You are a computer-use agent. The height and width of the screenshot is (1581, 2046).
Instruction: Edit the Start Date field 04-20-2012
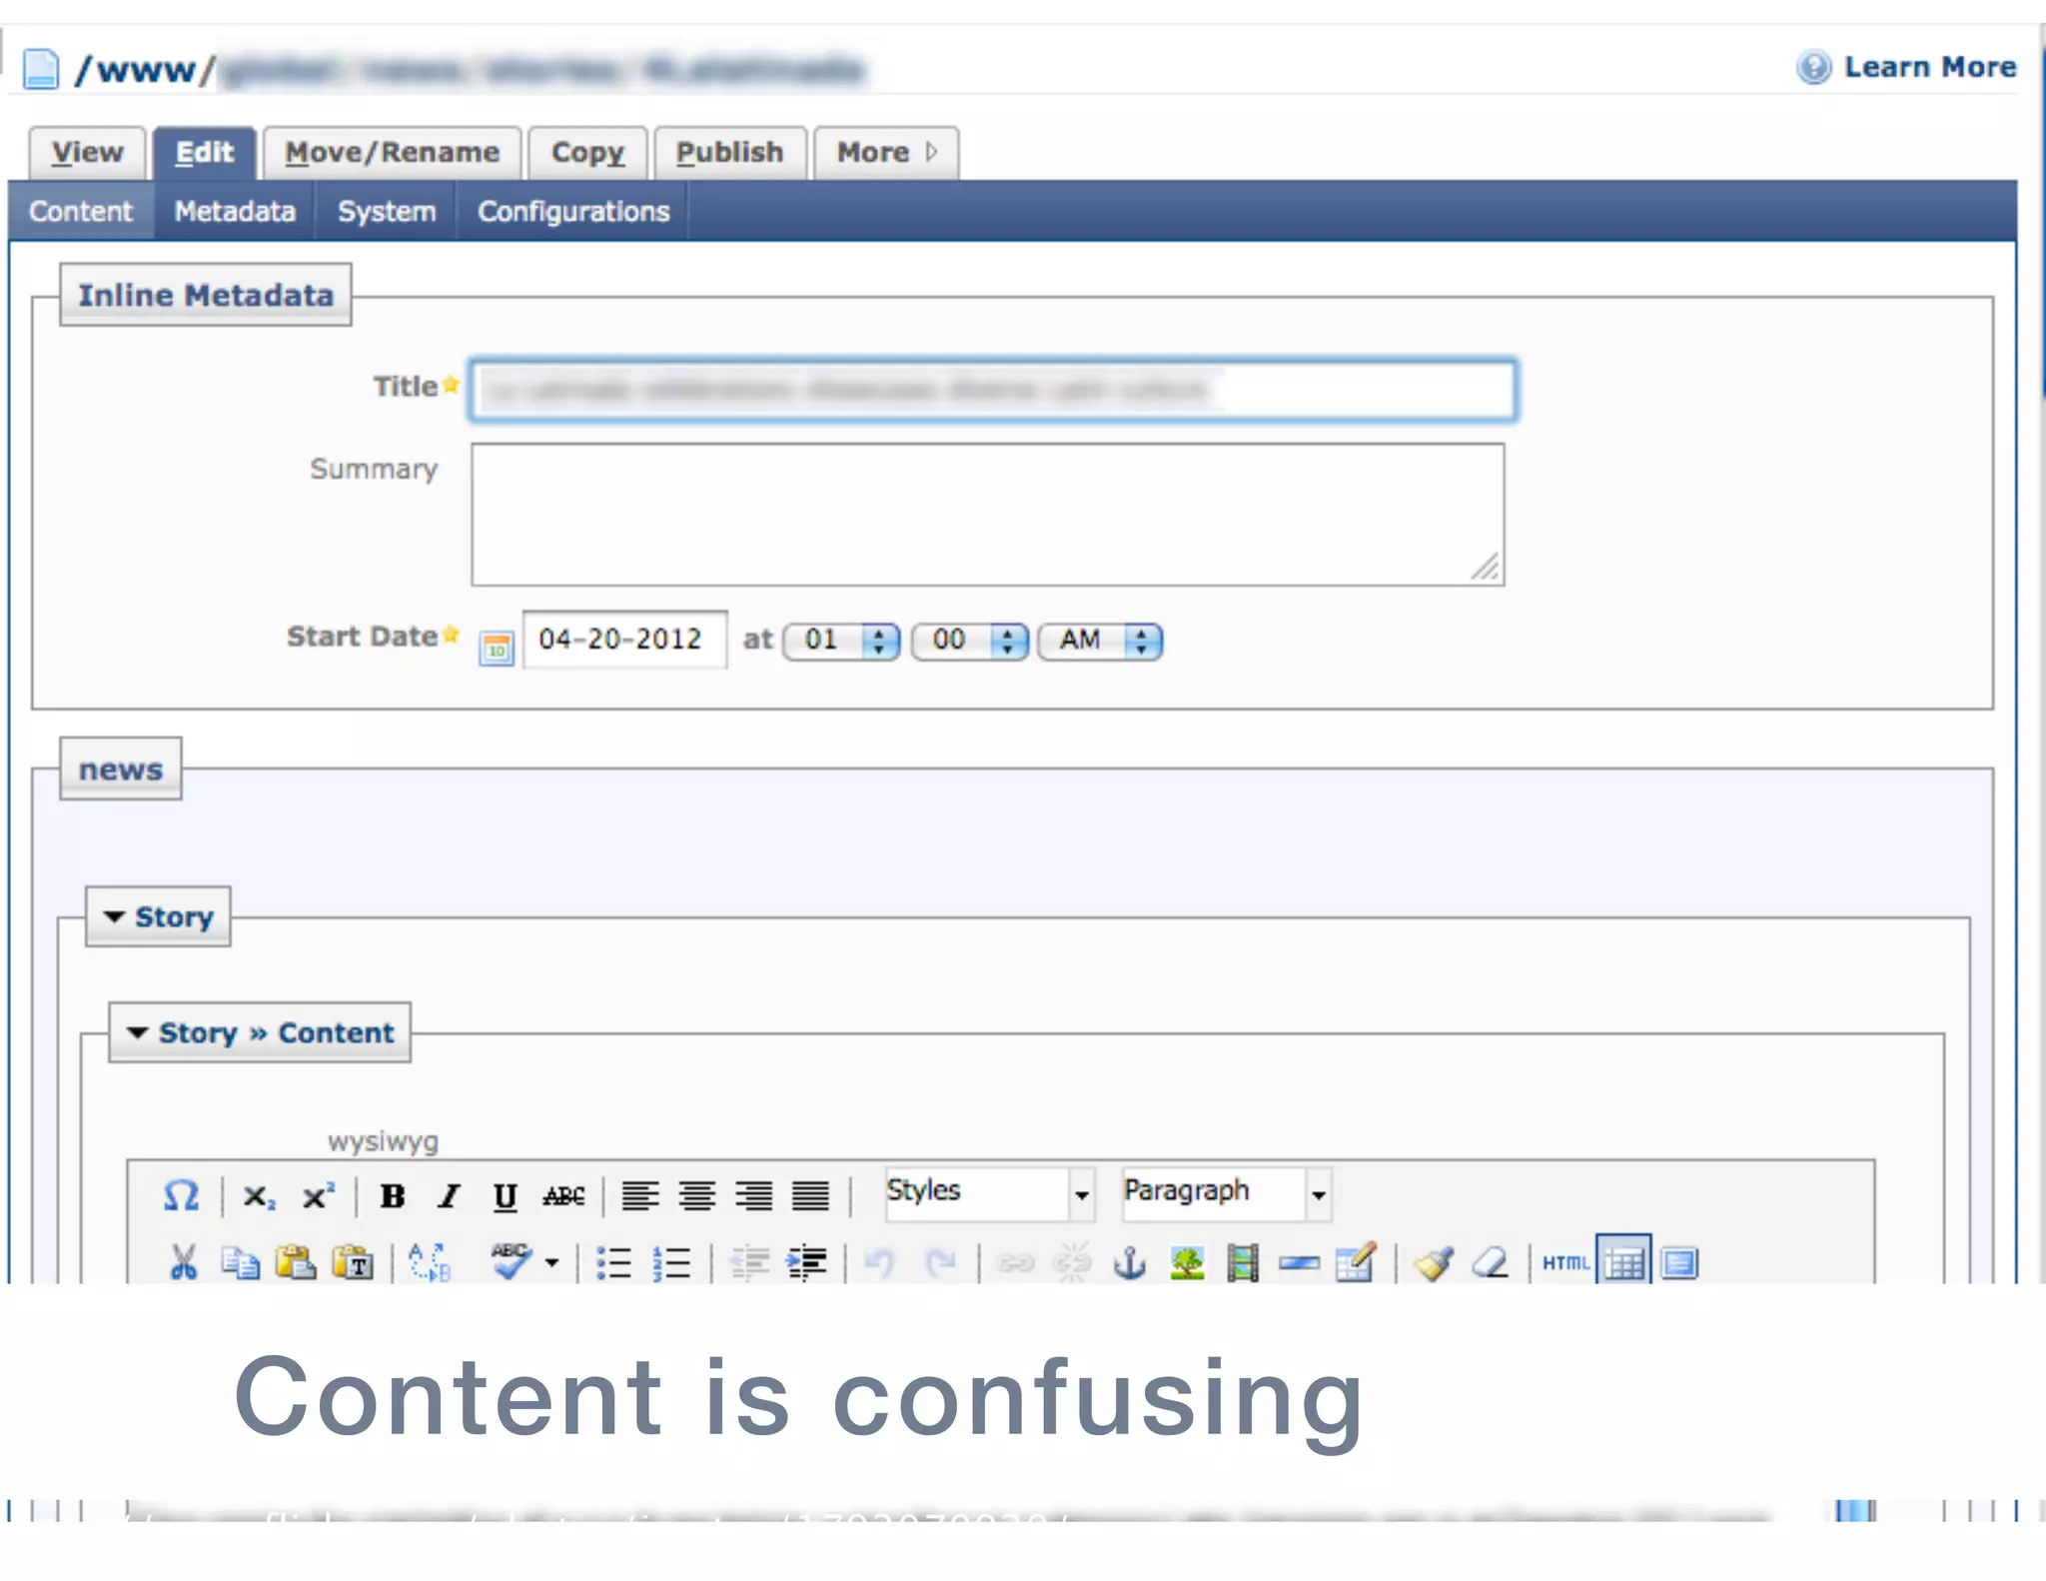(624, 640)
